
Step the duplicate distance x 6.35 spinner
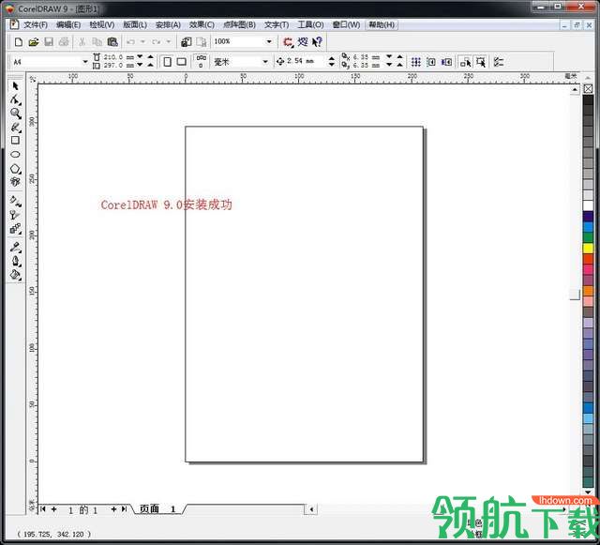click(x=394, y=56)
